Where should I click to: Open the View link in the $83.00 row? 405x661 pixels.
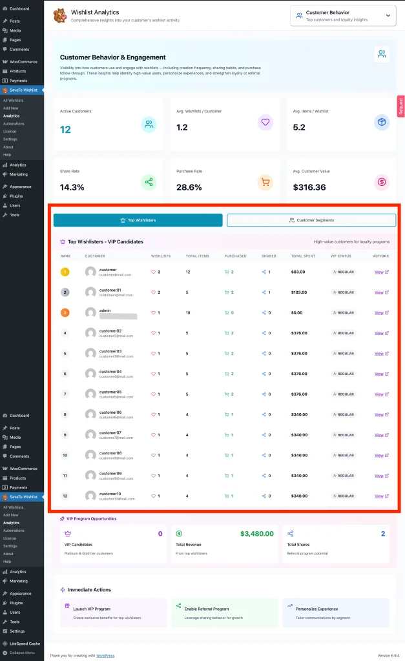click(381, 272)
